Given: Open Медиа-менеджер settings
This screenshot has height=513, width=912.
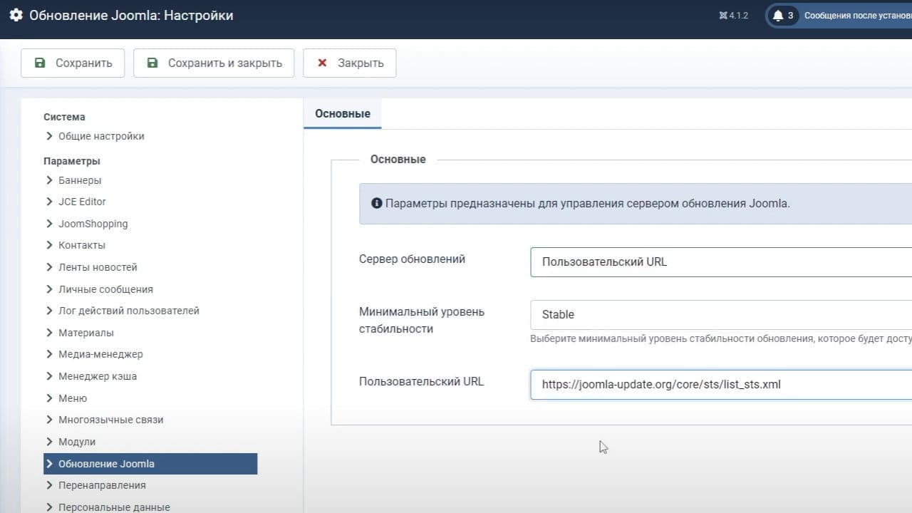Looking at the screenshot, I should point(100,354).
